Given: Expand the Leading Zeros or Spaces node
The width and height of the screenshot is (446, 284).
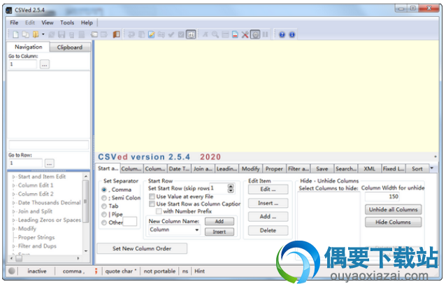Looking at the screenshot, I should coord(13,220).
